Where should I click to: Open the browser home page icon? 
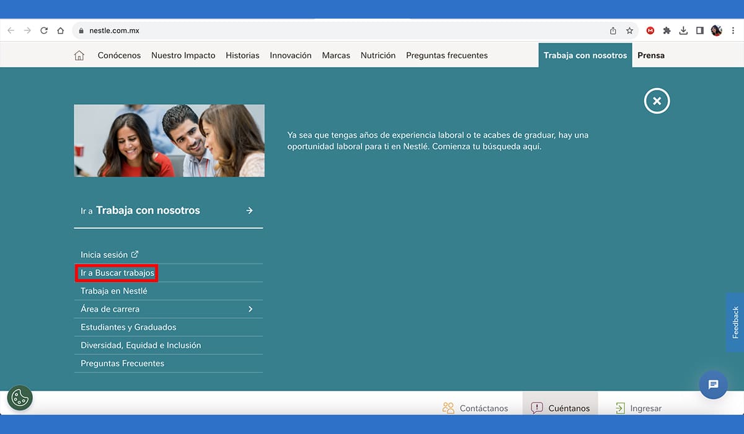tap(60, 30)
